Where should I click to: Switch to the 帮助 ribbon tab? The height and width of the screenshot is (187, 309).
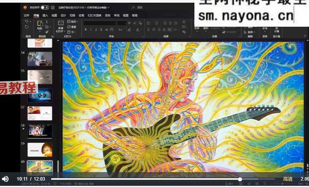[x=135, y=15]
